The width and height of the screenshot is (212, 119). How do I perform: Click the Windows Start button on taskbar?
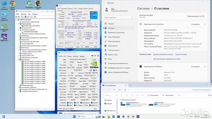pyautogui.click(x=74, y=116)
